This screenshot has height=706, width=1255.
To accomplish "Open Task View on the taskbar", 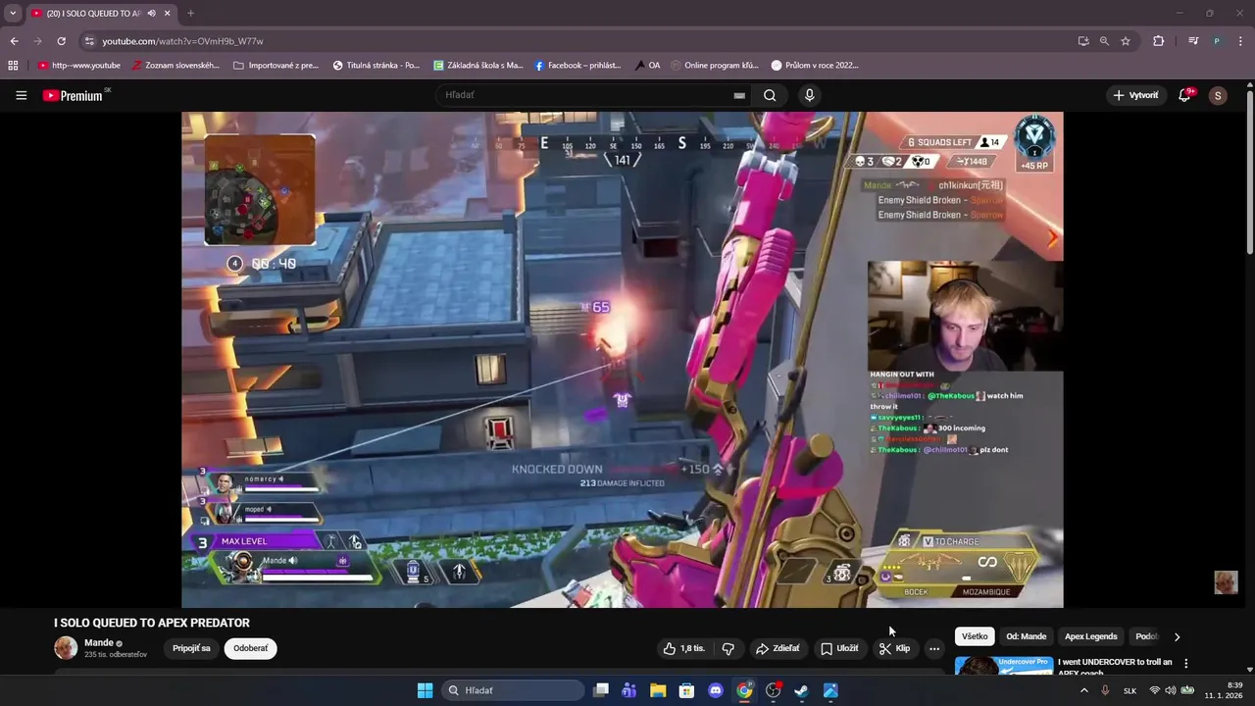I will (x=601, y=690).
